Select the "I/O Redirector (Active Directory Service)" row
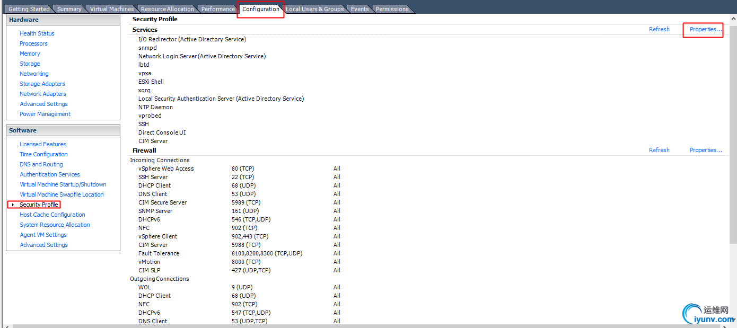 click(192, 39)
